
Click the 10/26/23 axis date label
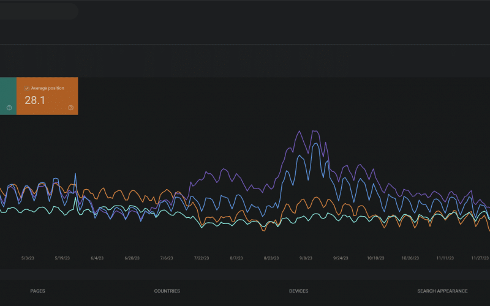410,258
